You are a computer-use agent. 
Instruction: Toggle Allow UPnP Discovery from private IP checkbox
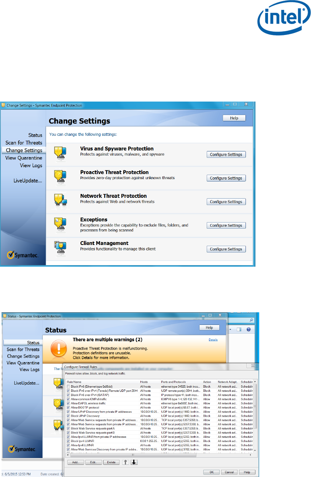tap(69, 412)
